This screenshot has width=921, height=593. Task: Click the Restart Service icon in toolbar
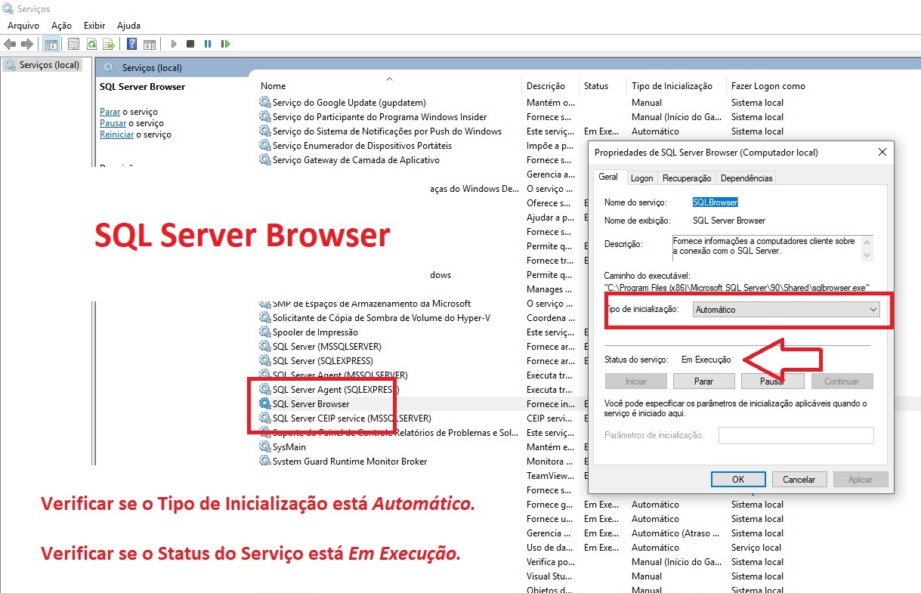coord(225,44)
